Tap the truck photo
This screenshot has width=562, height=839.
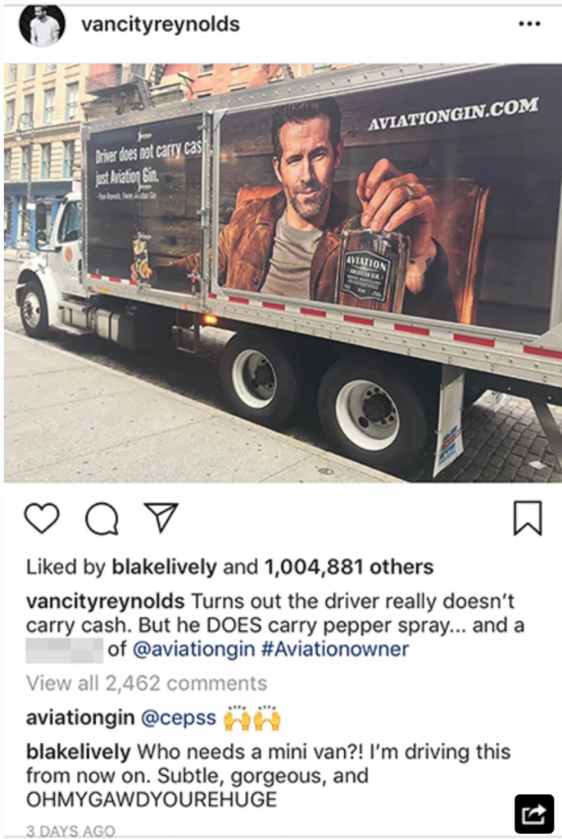point(283,273)
